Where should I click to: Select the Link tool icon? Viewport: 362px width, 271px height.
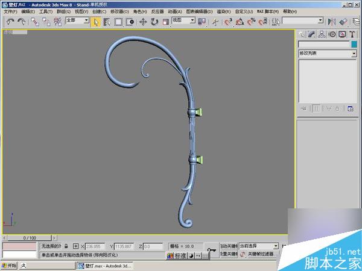(x=35, y=22)
